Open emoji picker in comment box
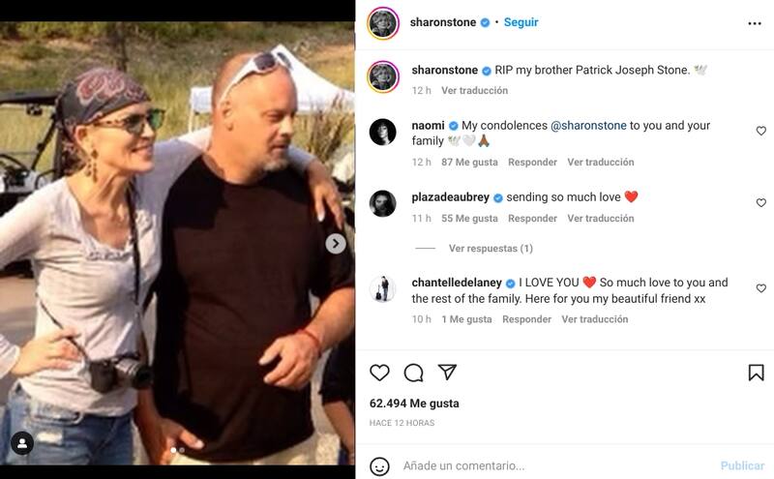774x479 pixels. (x=379, y=466)
